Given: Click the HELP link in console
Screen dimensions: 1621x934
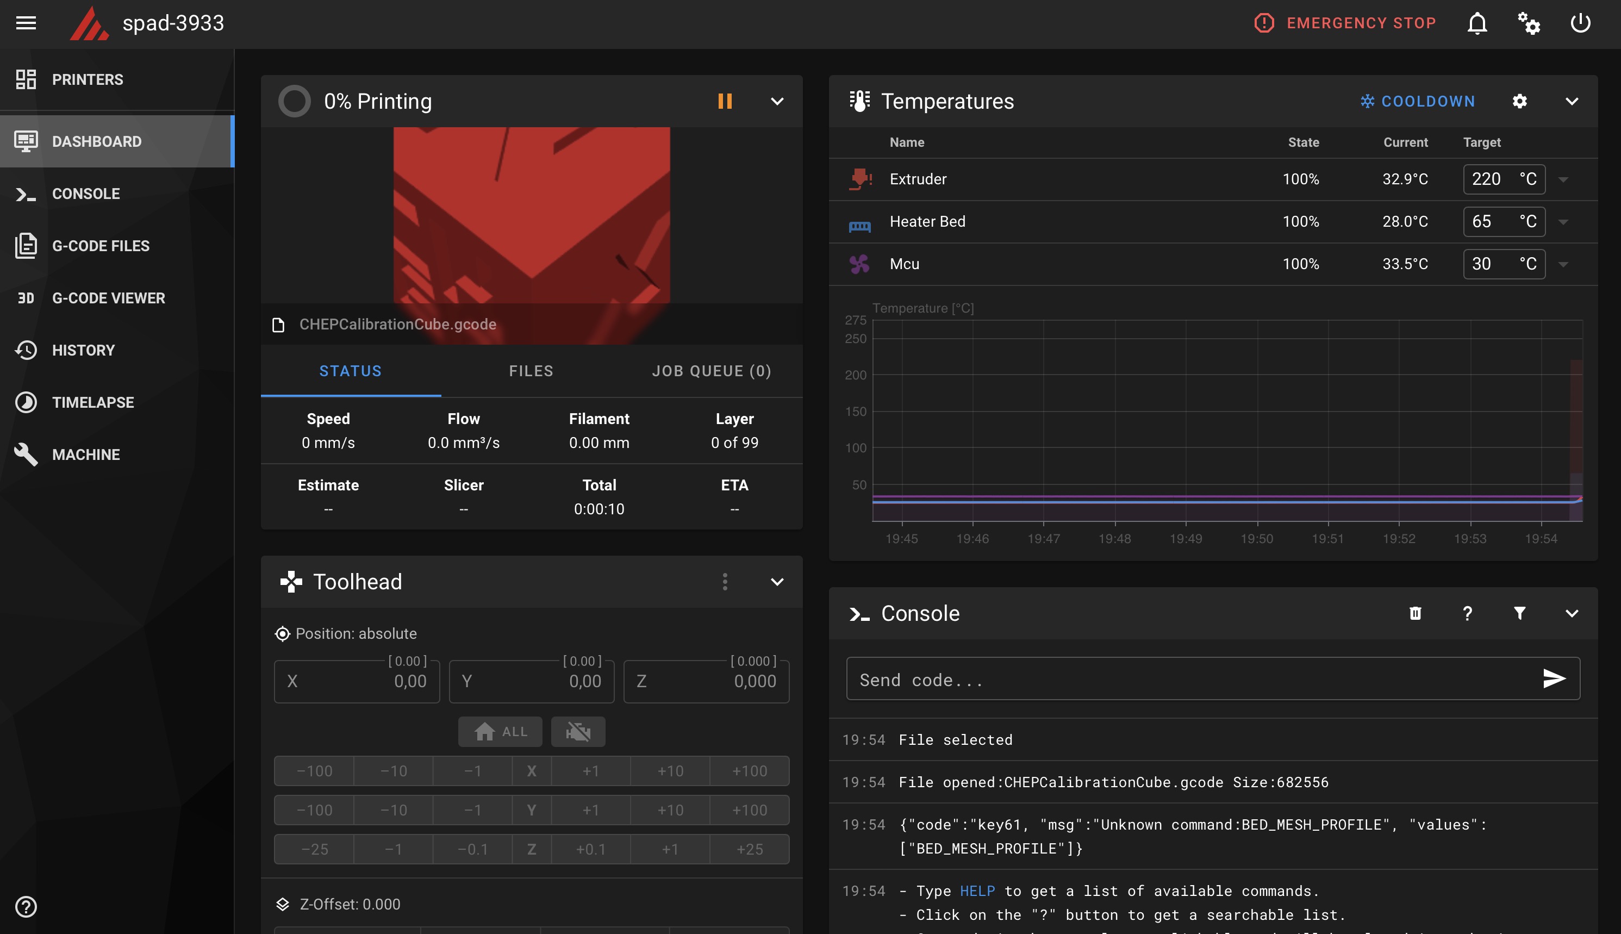Looking at the screenshot, I should click(x=977, y=891).
